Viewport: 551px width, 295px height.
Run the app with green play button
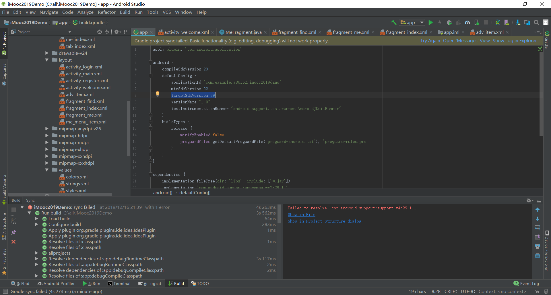(x=430, y=22)
